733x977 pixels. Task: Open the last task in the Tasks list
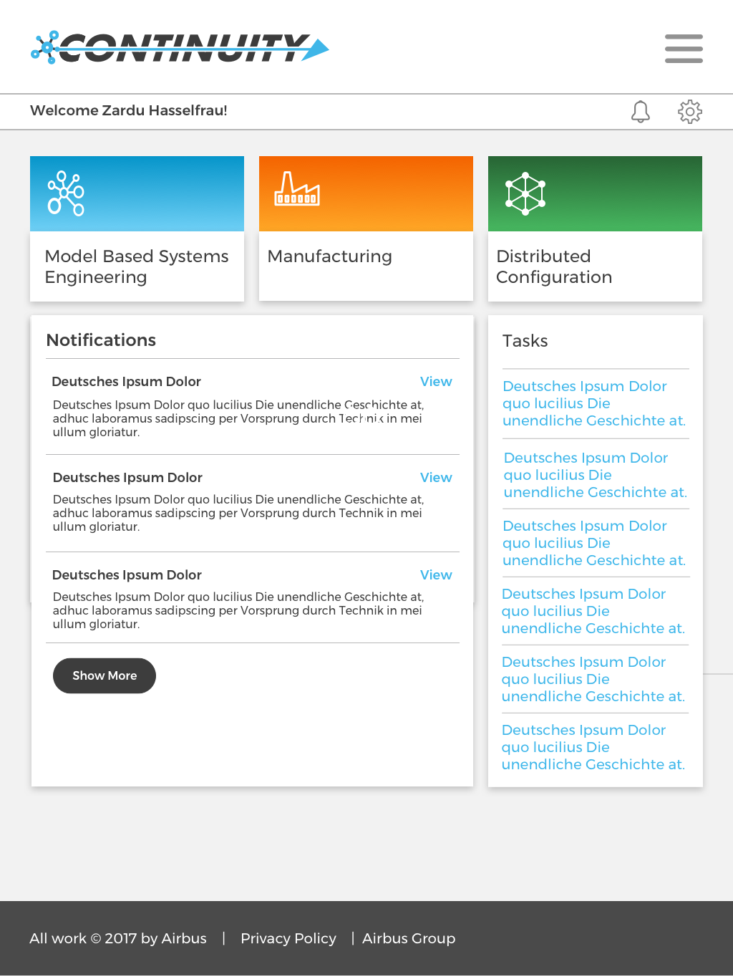point(593,747)
